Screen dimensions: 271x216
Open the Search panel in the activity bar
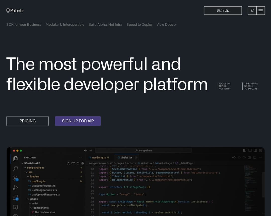(15, 169)
